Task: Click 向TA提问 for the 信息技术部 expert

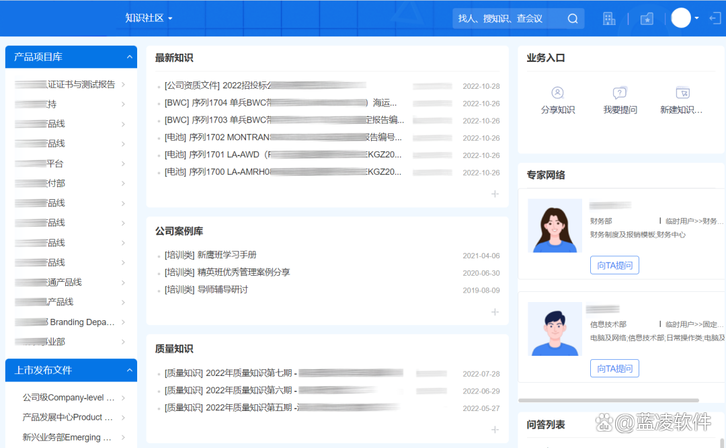Action: [x=614, y=368]
